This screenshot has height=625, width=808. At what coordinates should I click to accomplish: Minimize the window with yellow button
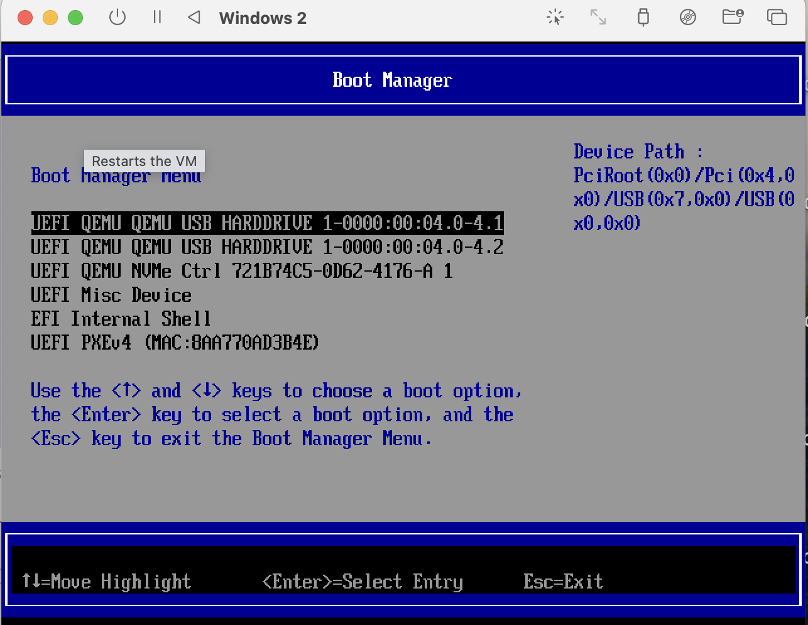point(50,18)
